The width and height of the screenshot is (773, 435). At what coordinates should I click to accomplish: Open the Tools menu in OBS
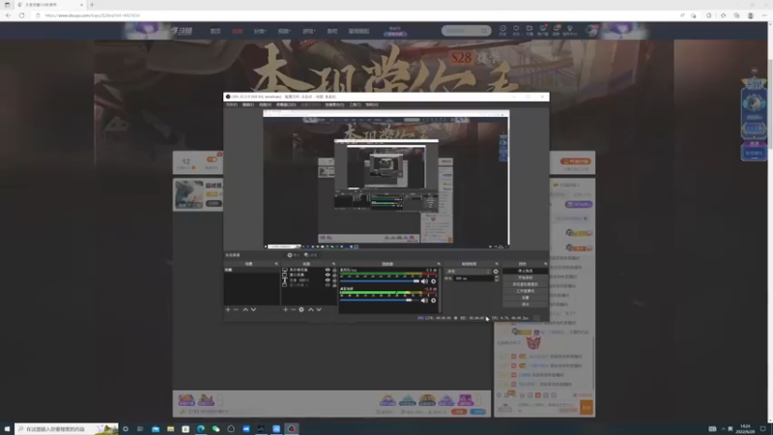[x=355, y=104]
